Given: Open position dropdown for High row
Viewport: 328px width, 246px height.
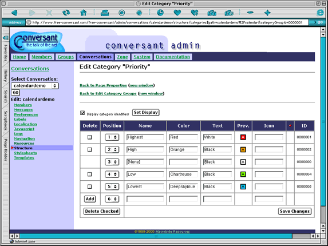Looking at the screenshot, I should [112, 150].
